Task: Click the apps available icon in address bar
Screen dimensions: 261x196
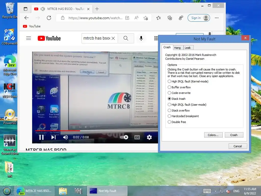Action: [127, 18]
